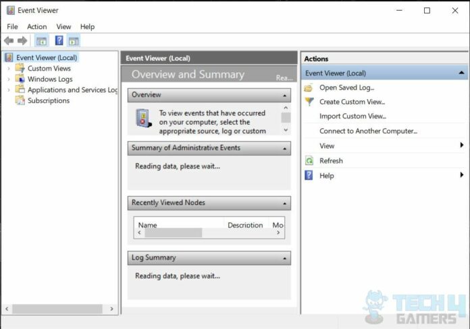Viewport: 470px width, 329px height.
Task: Collapse the Log Summary section
Action: coord(286,258)
